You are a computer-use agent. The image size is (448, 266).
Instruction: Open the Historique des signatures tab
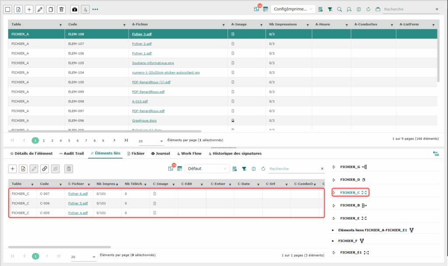click(235, 154)
